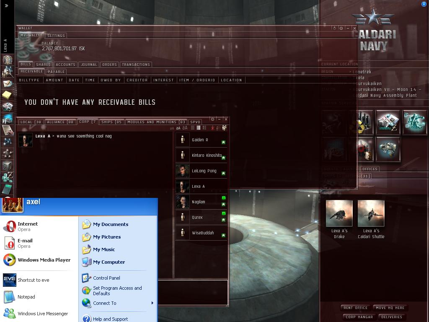Open the Offices tab in station panel
This screenshot has width=429, height=322.
(x=370, y=169)
